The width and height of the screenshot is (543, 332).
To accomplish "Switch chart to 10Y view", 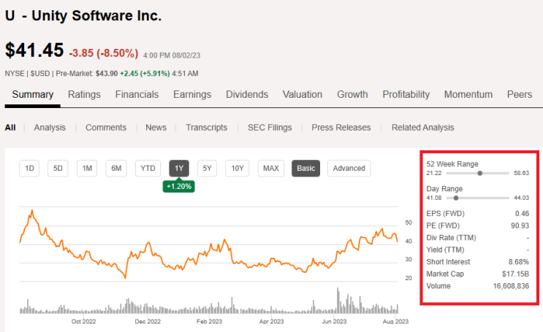I will click(x=237, y=169).
